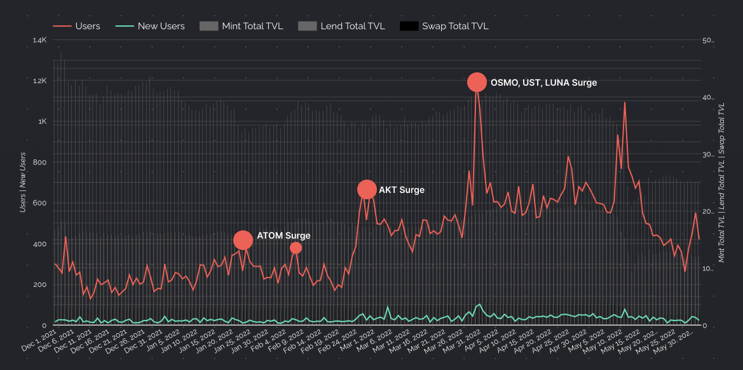
Task: Hide the New Users series via legend label
Action: (161, 26)
